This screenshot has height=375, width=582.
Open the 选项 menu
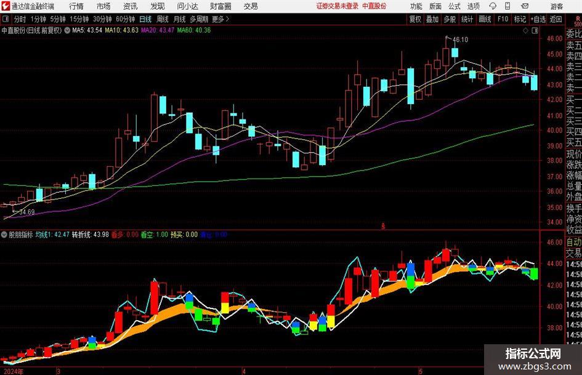point(473,6)
